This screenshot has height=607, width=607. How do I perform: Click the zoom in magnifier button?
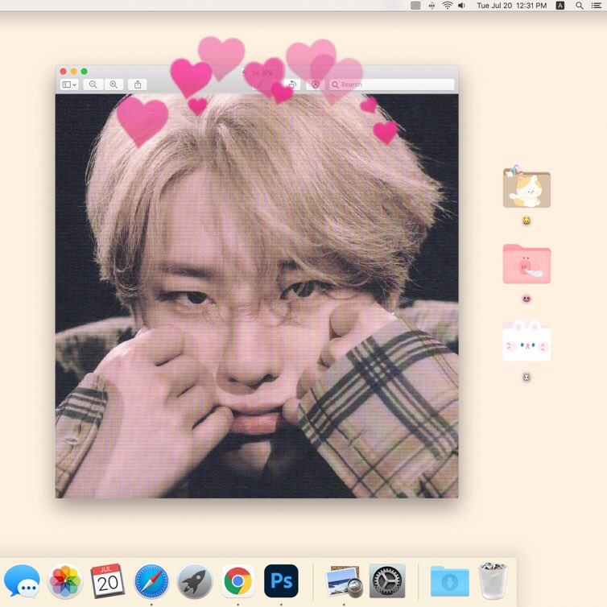114,85
